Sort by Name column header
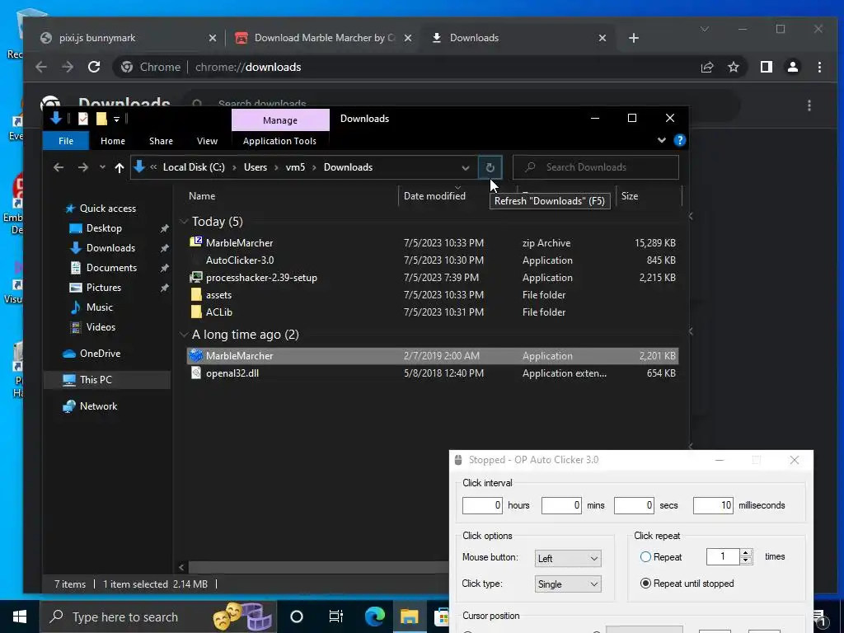 (x=202, y=196)
